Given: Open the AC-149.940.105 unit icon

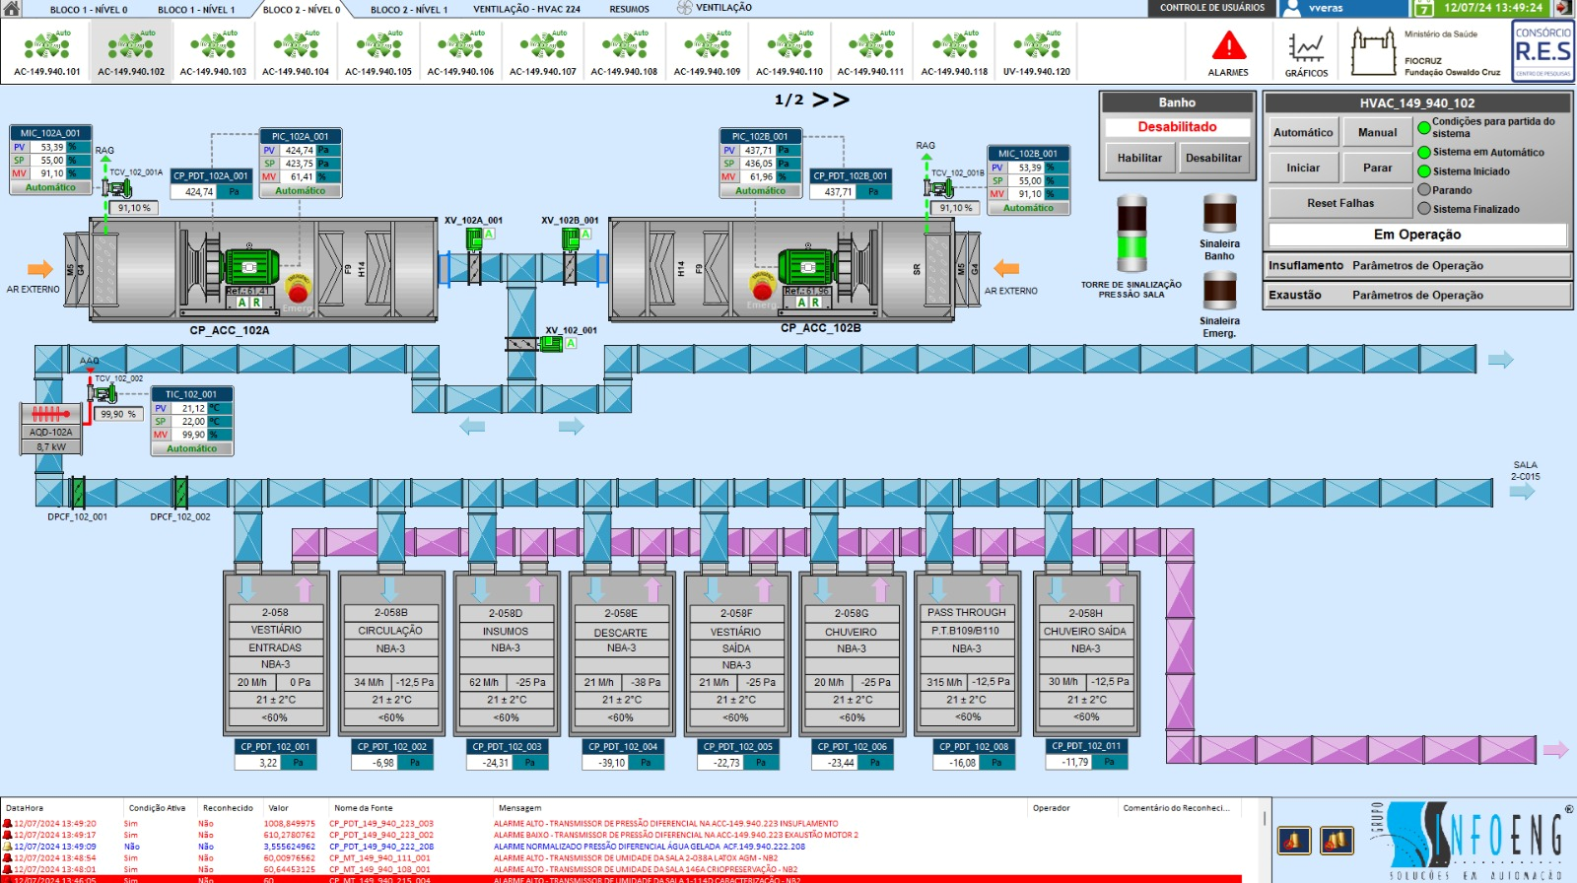Looking at the screenshot, I should point(377,46).
